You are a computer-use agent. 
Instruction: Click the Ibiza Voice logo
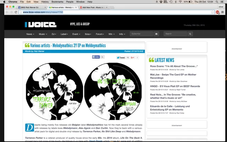tap(40, 24)
